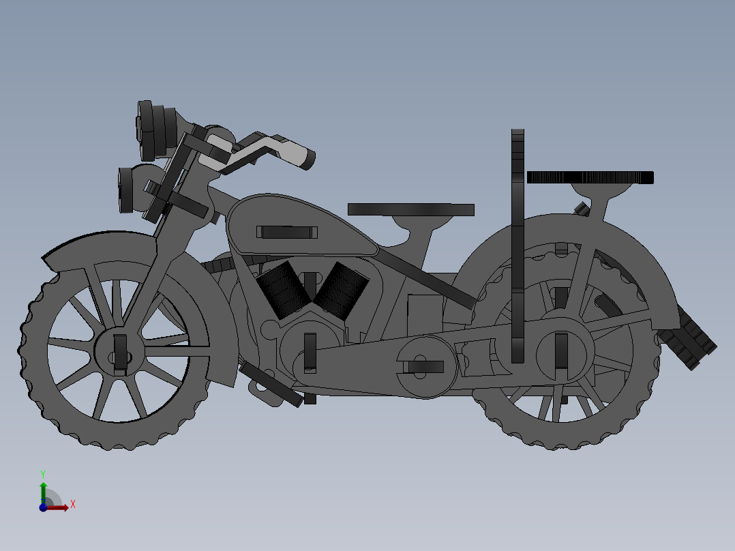Click the red X axis arrow

[x=65, y=506]
